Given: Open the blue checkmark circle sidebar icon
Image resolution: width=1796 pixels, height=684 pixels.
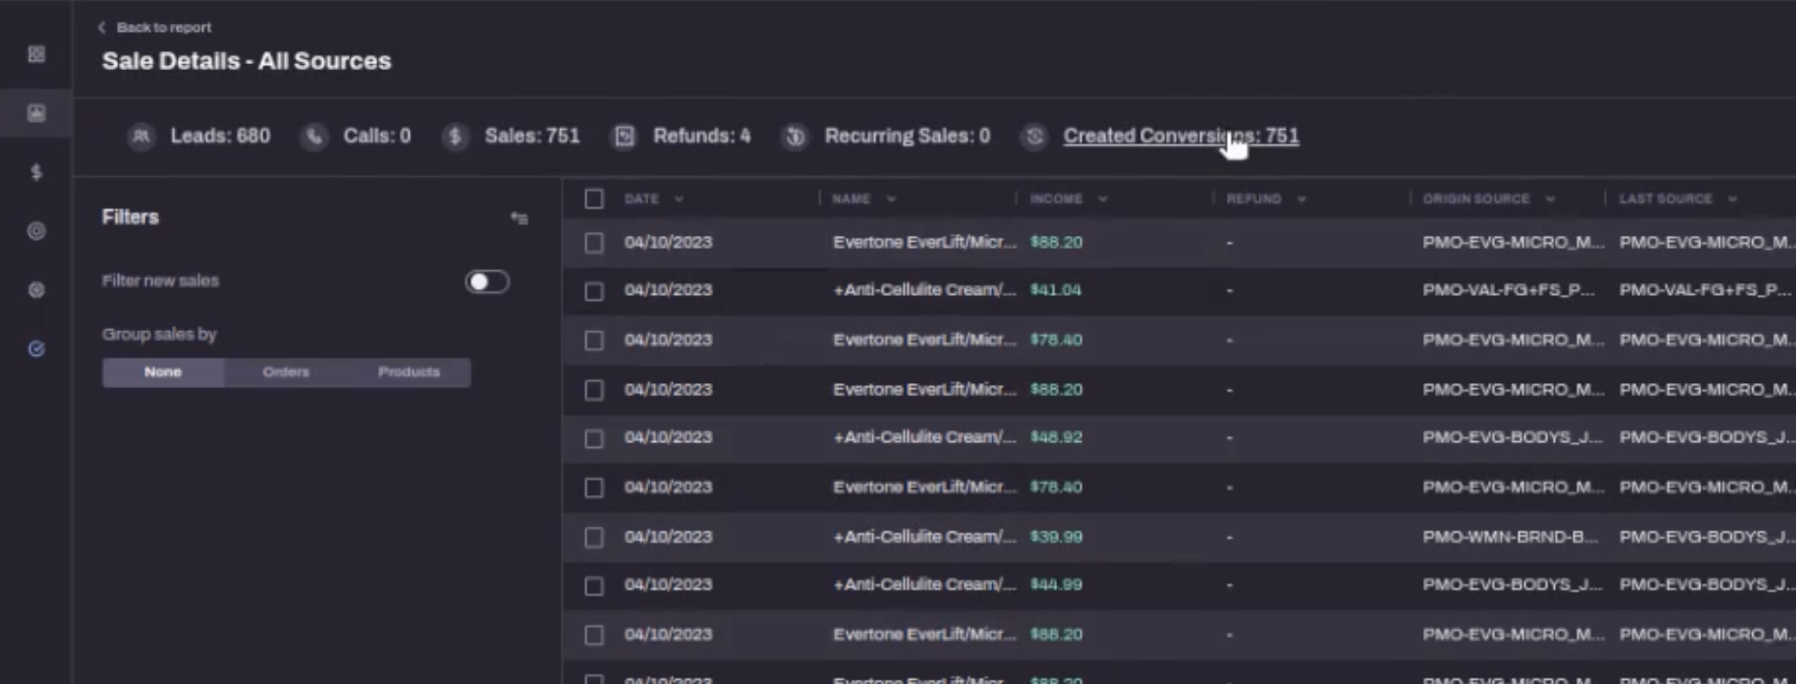Looking at the screenshot, I should (36, 349).
